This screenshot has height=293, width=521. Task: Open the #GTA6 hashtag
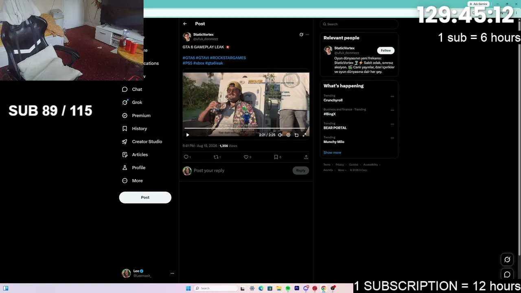pyautogui.click(x=188, y=58)
